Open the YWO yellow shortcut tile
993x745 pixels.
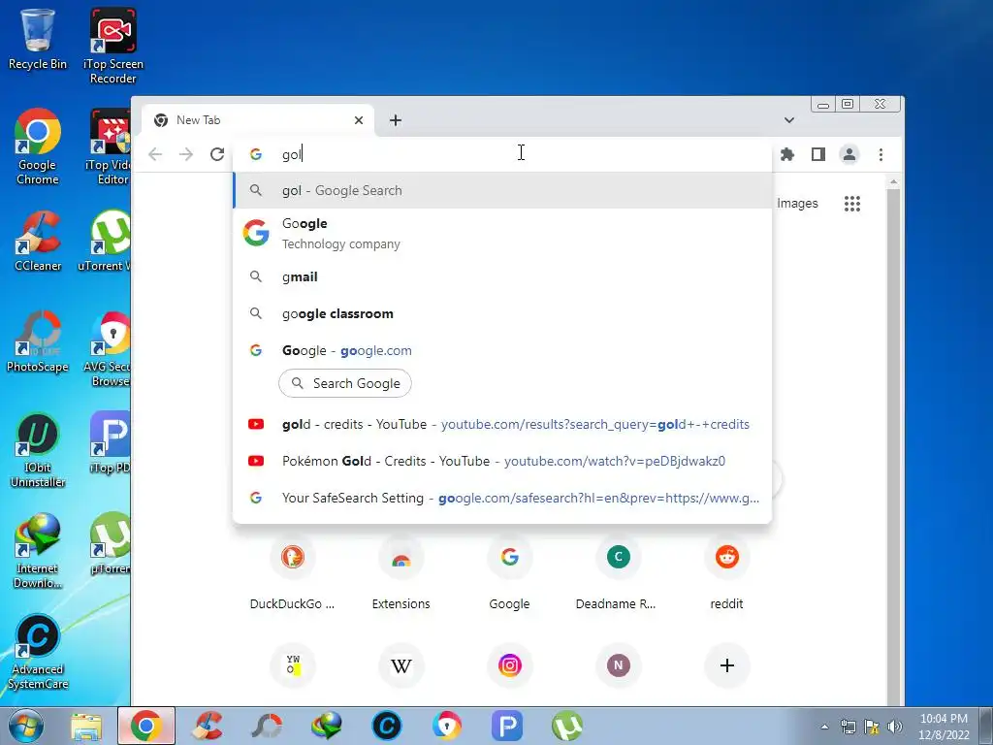coord(293,665)
